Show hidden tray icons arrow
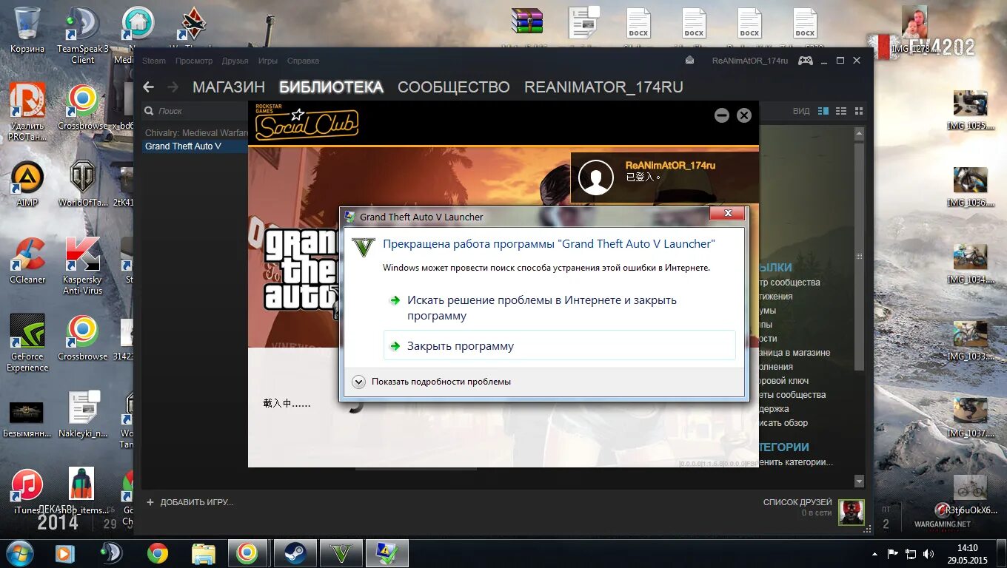The height and width of the screenshot is (568, 1007). click(874, 554)
